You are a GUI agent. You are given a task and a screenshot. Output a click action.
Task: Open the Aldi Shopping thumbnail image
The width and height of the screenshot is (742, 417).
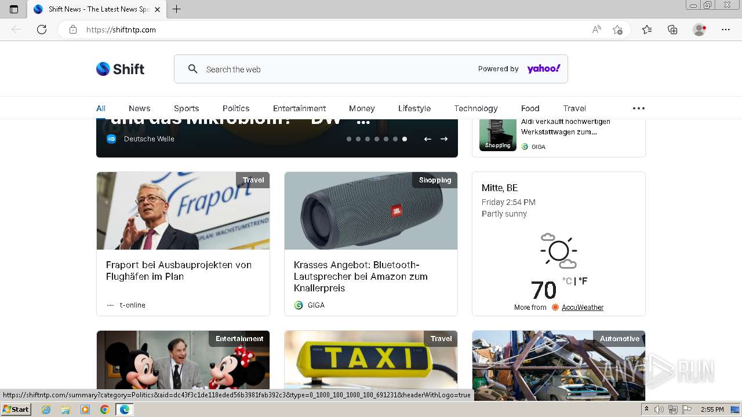[x=498, y=135]
